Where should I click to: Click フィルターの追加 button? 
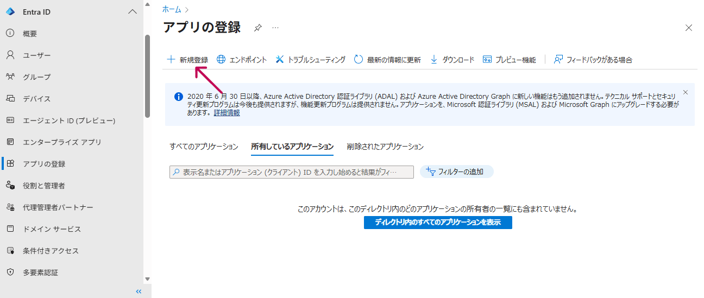pos(456,172)
